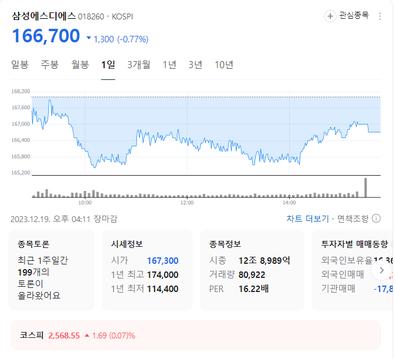Open the 시세정보 price info card
Image resolution: width=395 pixels, height=359 pixels.
click(x=147, y=270)
